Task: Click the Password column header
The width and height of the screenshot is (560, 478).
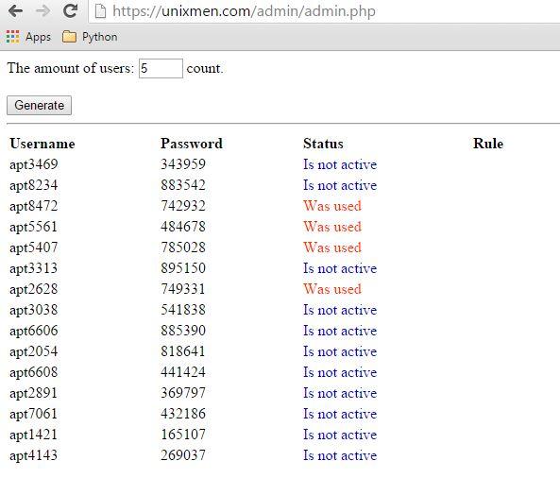Action: coord(192,144)
